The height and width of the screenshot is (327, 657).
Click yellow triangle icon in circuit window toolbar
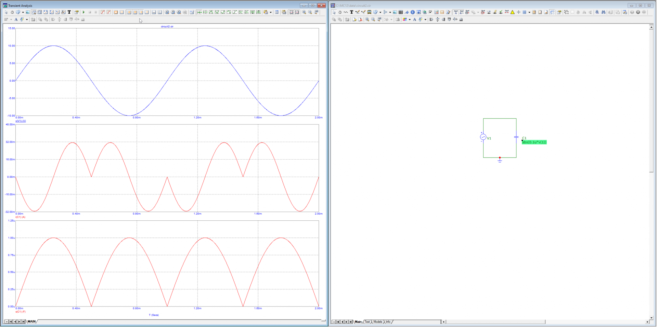pyautogui.click(x=512, y=12)
